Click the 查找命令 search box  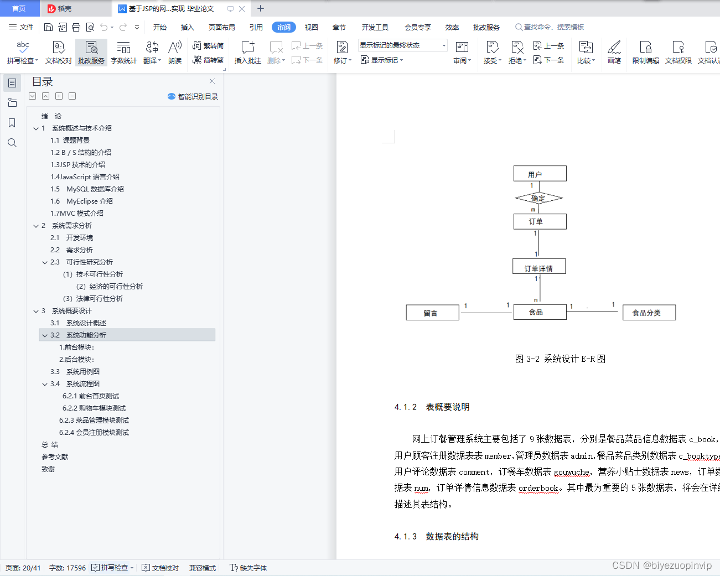click(550, 27)
